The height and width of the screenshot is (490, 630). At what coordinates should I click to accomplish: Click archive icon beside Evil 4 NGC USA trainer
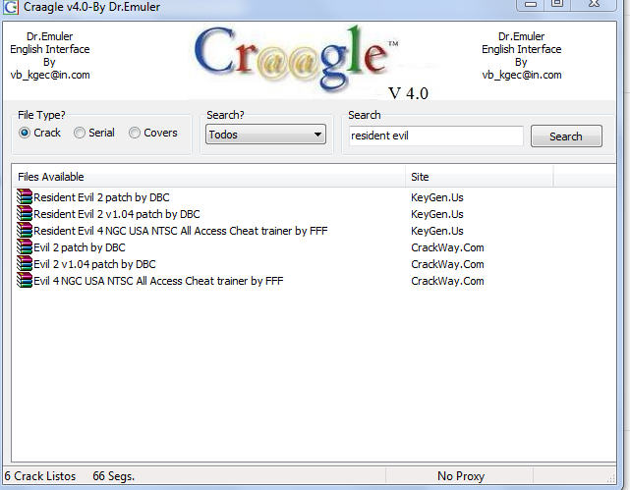click(25, 281)
